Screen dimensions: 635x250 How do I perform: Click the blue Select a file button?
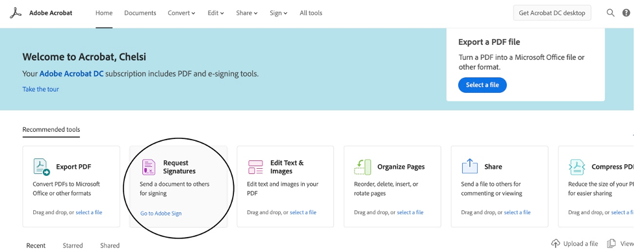click(x=482, y=85)
